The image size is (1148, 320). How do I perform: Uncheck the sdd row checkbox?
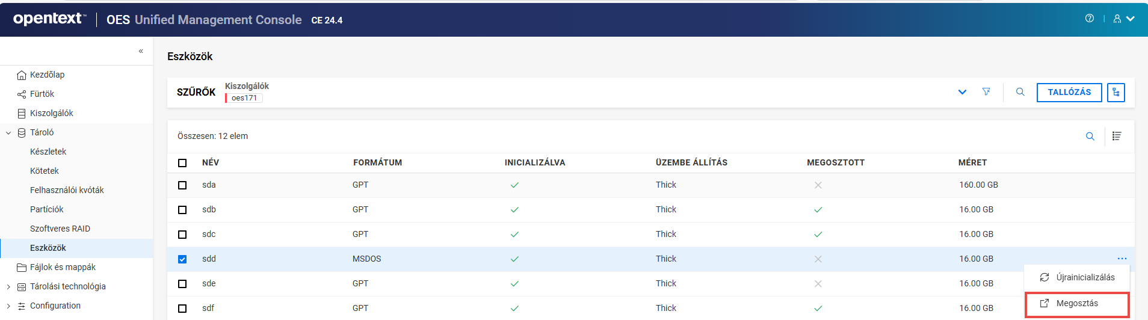pyautogui.click(x=182, y=259)
